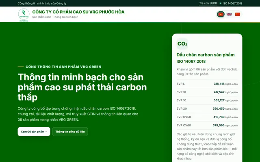Switch language to English UK flag

[x=229, y=15]
